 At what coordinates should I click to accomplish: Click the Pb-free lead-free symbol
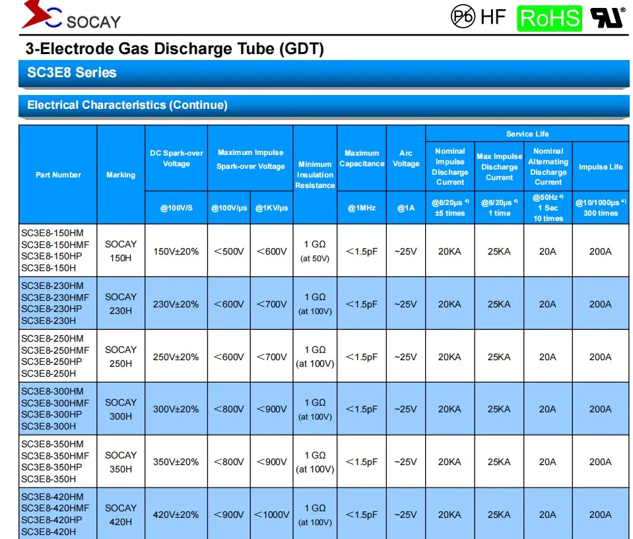pos(463,16)
